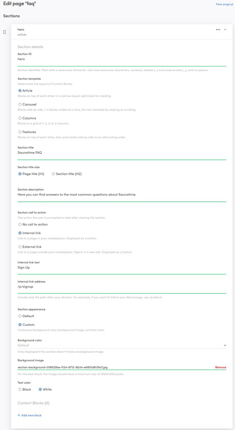Image resolution: width=235 pixels, height=430 pixels.
Task: Select Page title (H1) size
Action: point(20,174)
